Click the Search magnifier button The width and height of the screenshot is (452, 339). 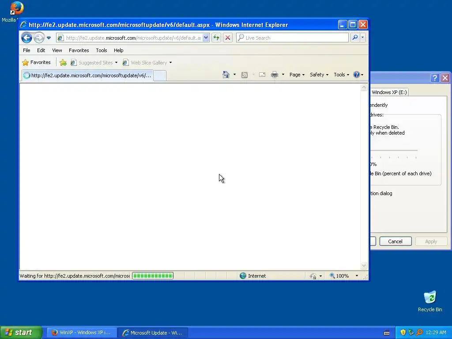click(355, 38)
